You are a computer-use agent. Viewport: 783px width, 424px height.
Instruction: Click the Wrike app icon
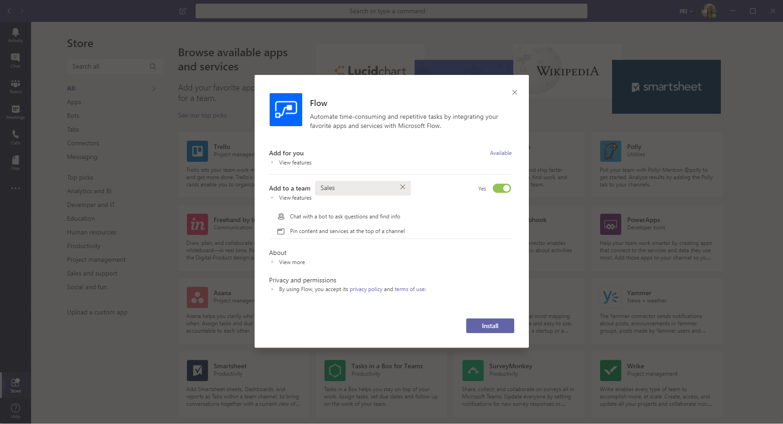pos(611,371)
